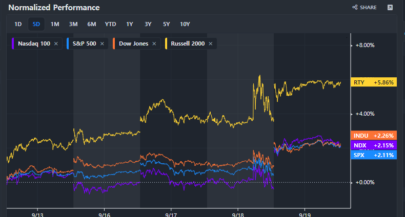Click the INDU +2.26% value tag

coord(373,136)
